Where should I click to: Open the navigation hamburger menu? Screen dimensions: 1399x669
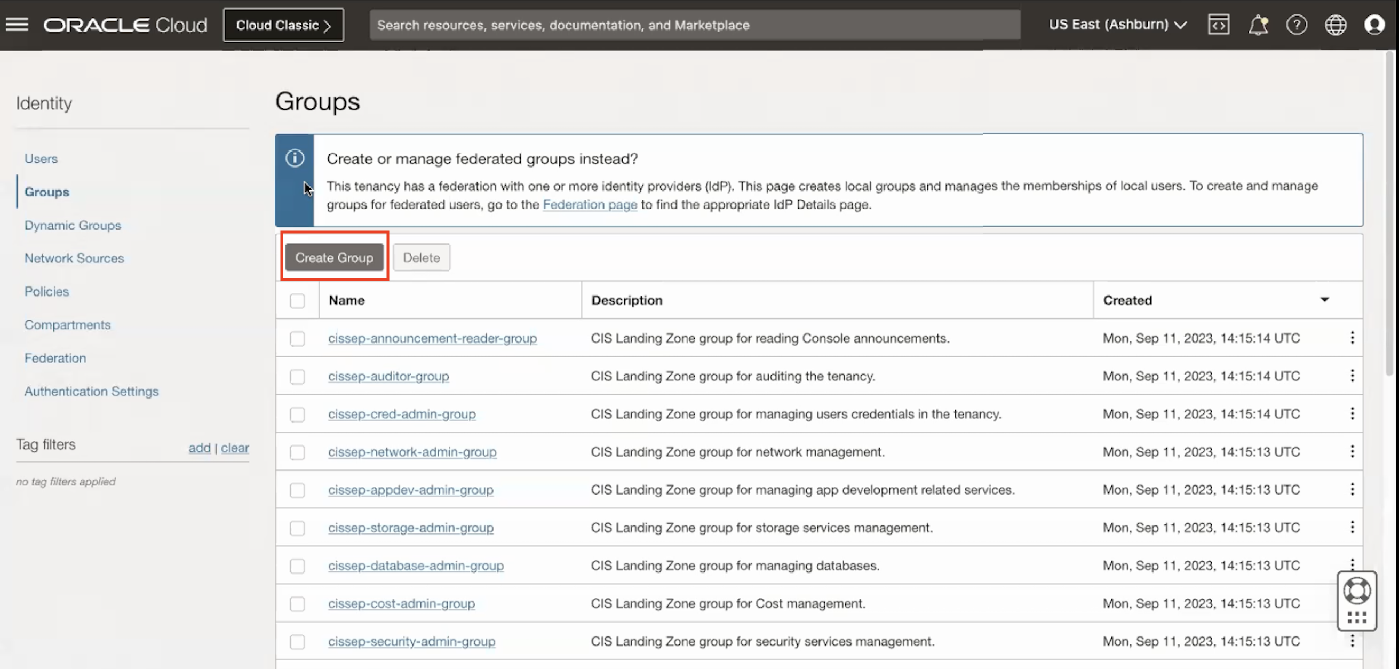[x=17, y=25]
